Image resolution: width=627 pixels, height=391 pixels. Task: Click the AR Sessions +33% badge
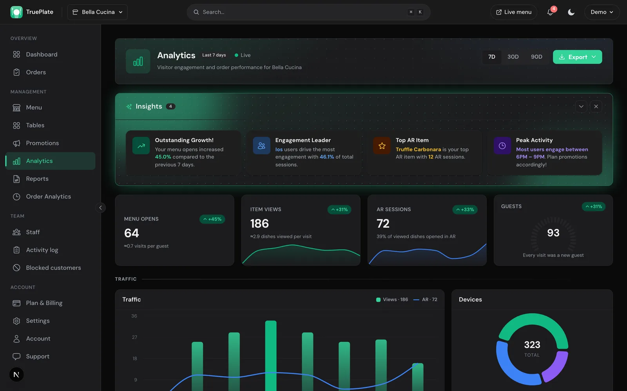[465, 210]
